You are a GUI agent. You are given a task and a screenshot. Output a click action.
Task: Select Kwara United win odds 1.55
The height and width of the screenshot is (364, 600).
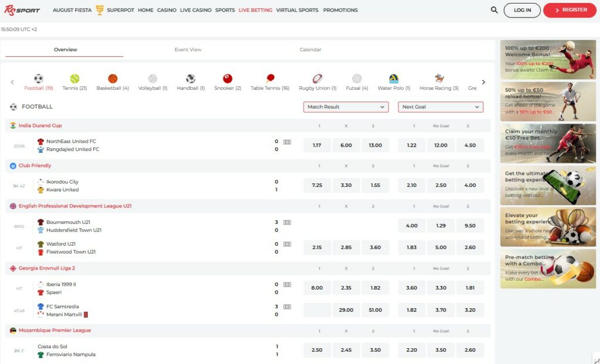[375, 185]
